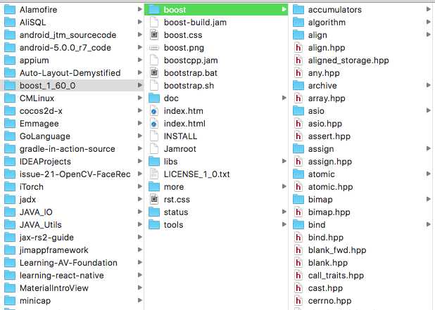Image resolution: width=435 pixels, height=310 pixels.
Task: Click the LICENSE_1_0.txt document icon
Action: [x=154, y=174]
